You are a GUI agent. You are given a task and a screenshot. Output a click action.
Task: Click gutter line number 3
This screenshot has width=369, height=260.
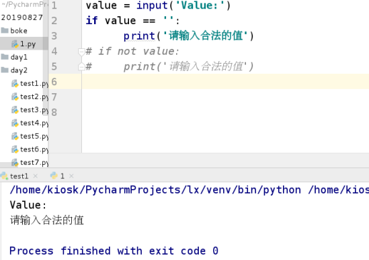(x=54, y=36)
